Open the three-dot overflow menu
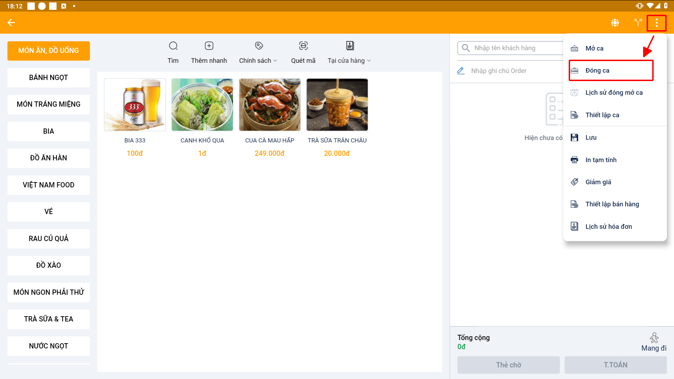 (x=656, y=23)
